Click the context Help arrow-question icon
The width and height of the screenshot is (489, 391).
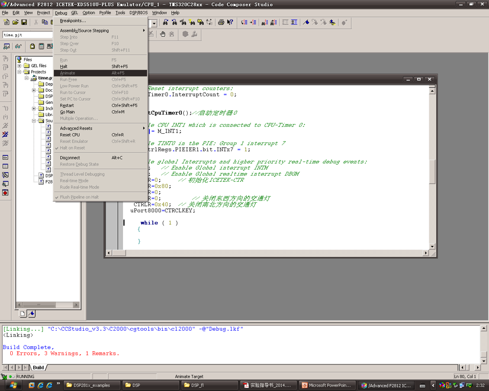click(x=230, y=22)
